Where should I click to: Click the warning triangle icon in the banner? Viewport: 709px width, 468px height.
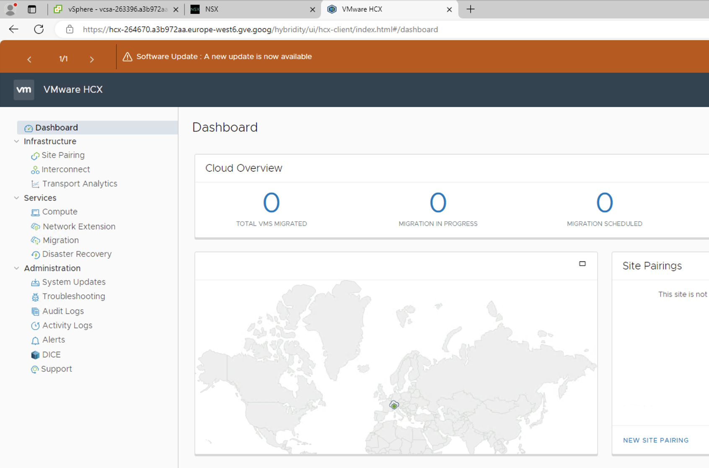point(127,57)
